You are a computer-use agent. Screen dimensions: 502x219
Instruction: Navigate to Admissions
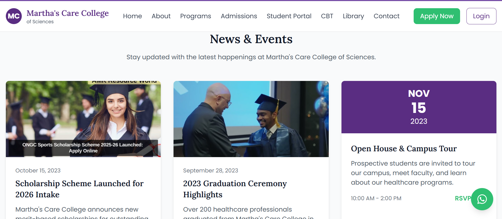(239, 16)
